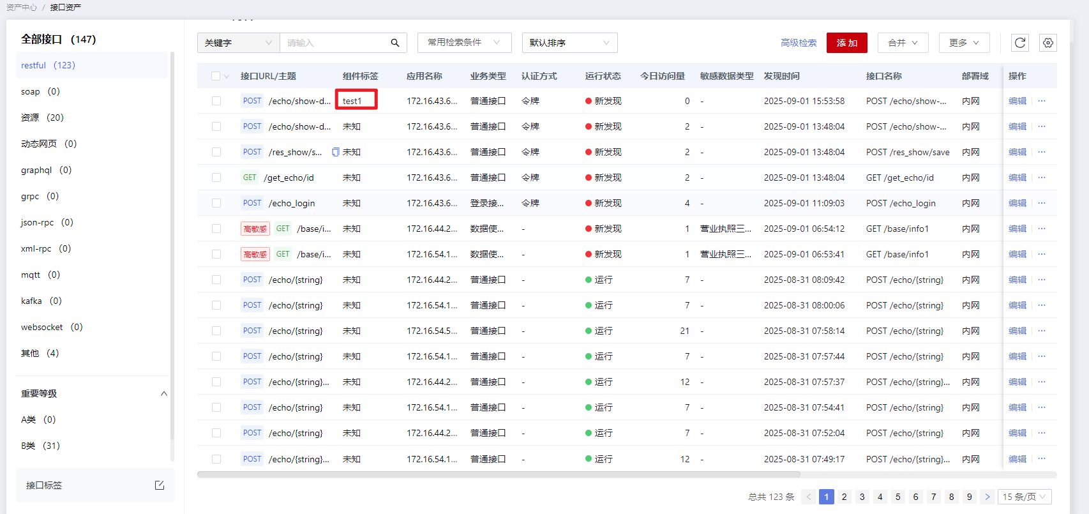Select 资源 (20) category in sidebar
The height and width of the screenshot is (514, 1089).
click(x=42, y=117)
